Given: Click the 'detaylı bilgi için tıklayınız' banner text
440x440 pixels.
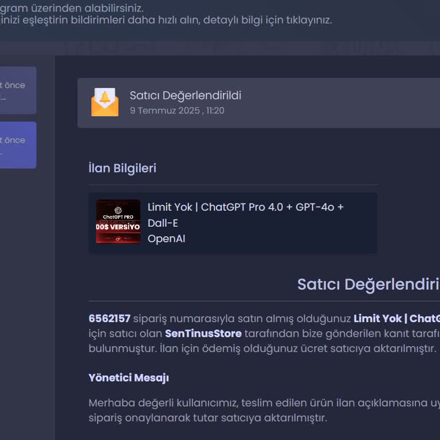Looking at the screenshot, I should [268, 20].
